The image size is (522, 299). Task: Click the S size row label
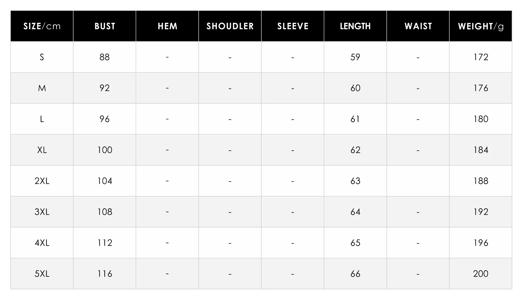(x=42, y=57)
